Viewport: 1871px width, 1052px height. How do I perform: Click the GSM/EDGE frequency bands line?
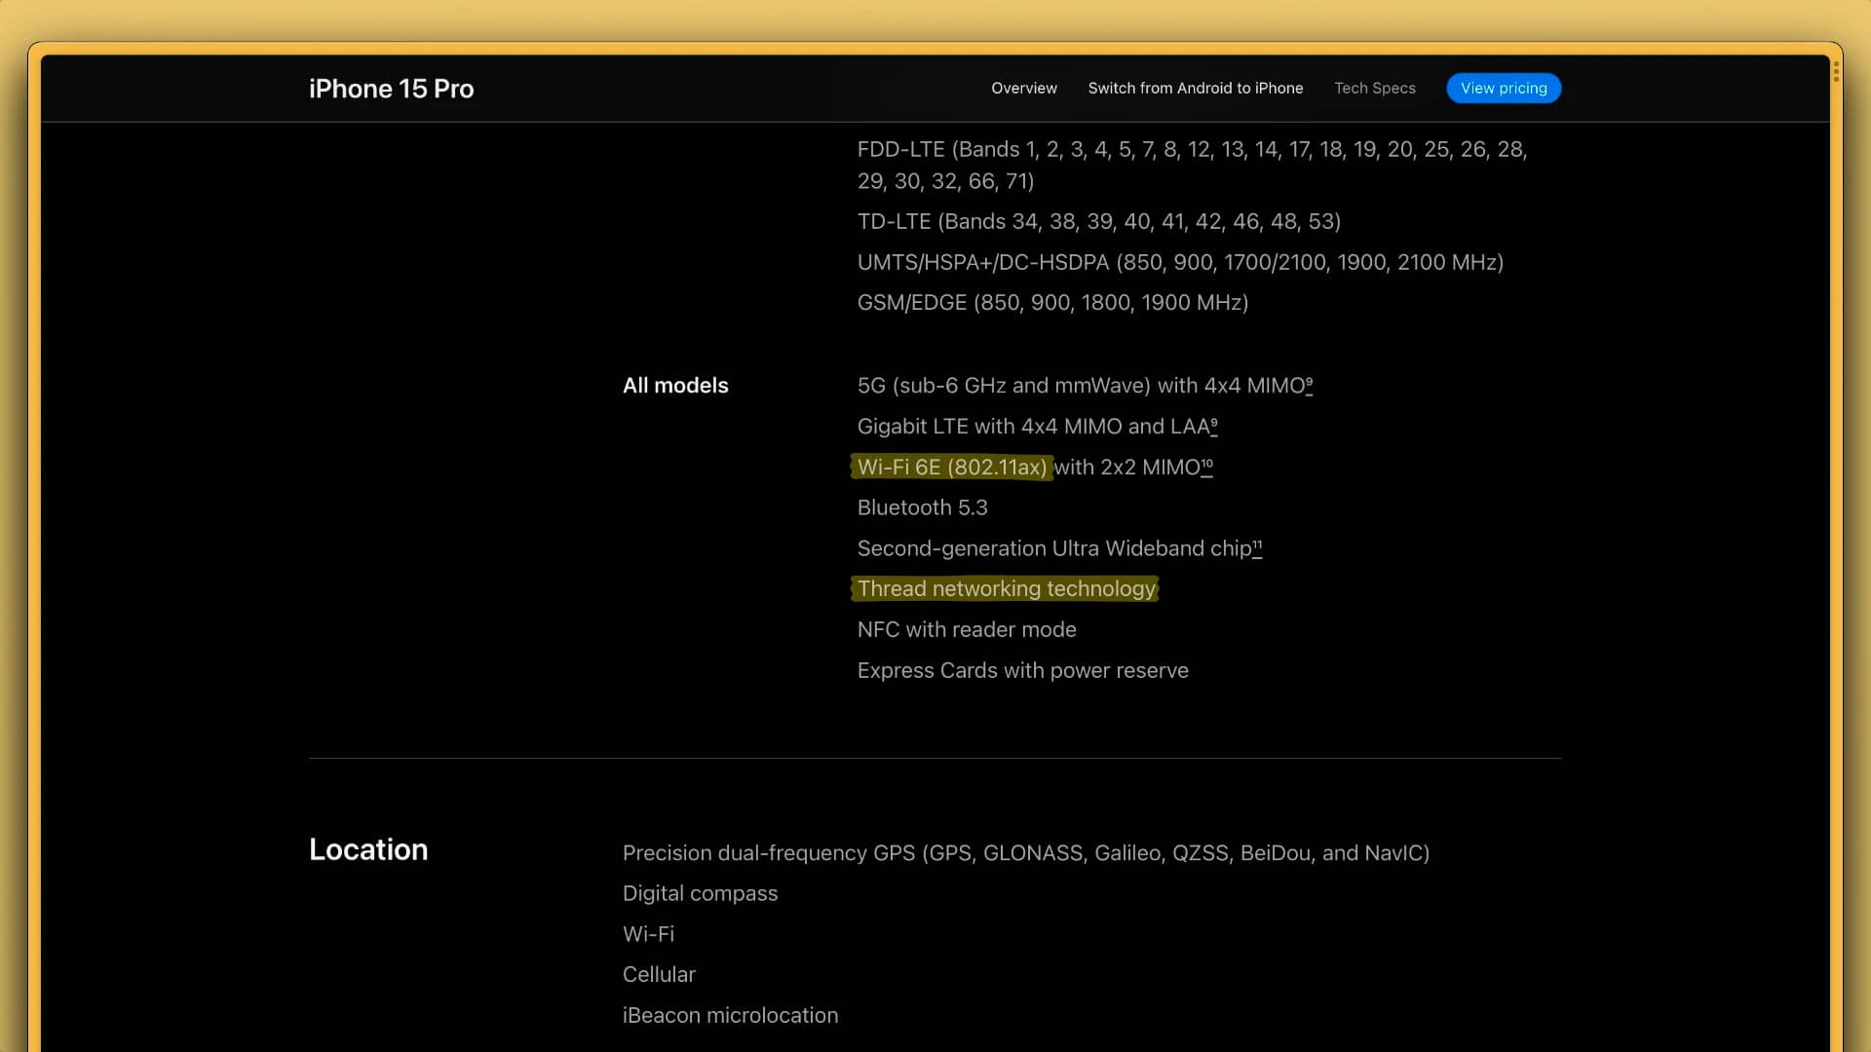click(1052, 303)
